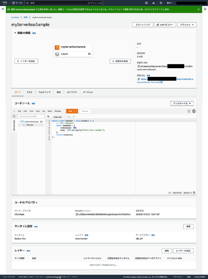The image size is (208, 279).
Task: Open the CloudShell icon in top bar
Action: [x=146, y=3]
